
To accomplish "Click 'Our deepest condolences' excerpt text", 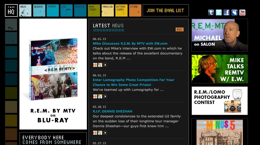I will pos(137,121).
